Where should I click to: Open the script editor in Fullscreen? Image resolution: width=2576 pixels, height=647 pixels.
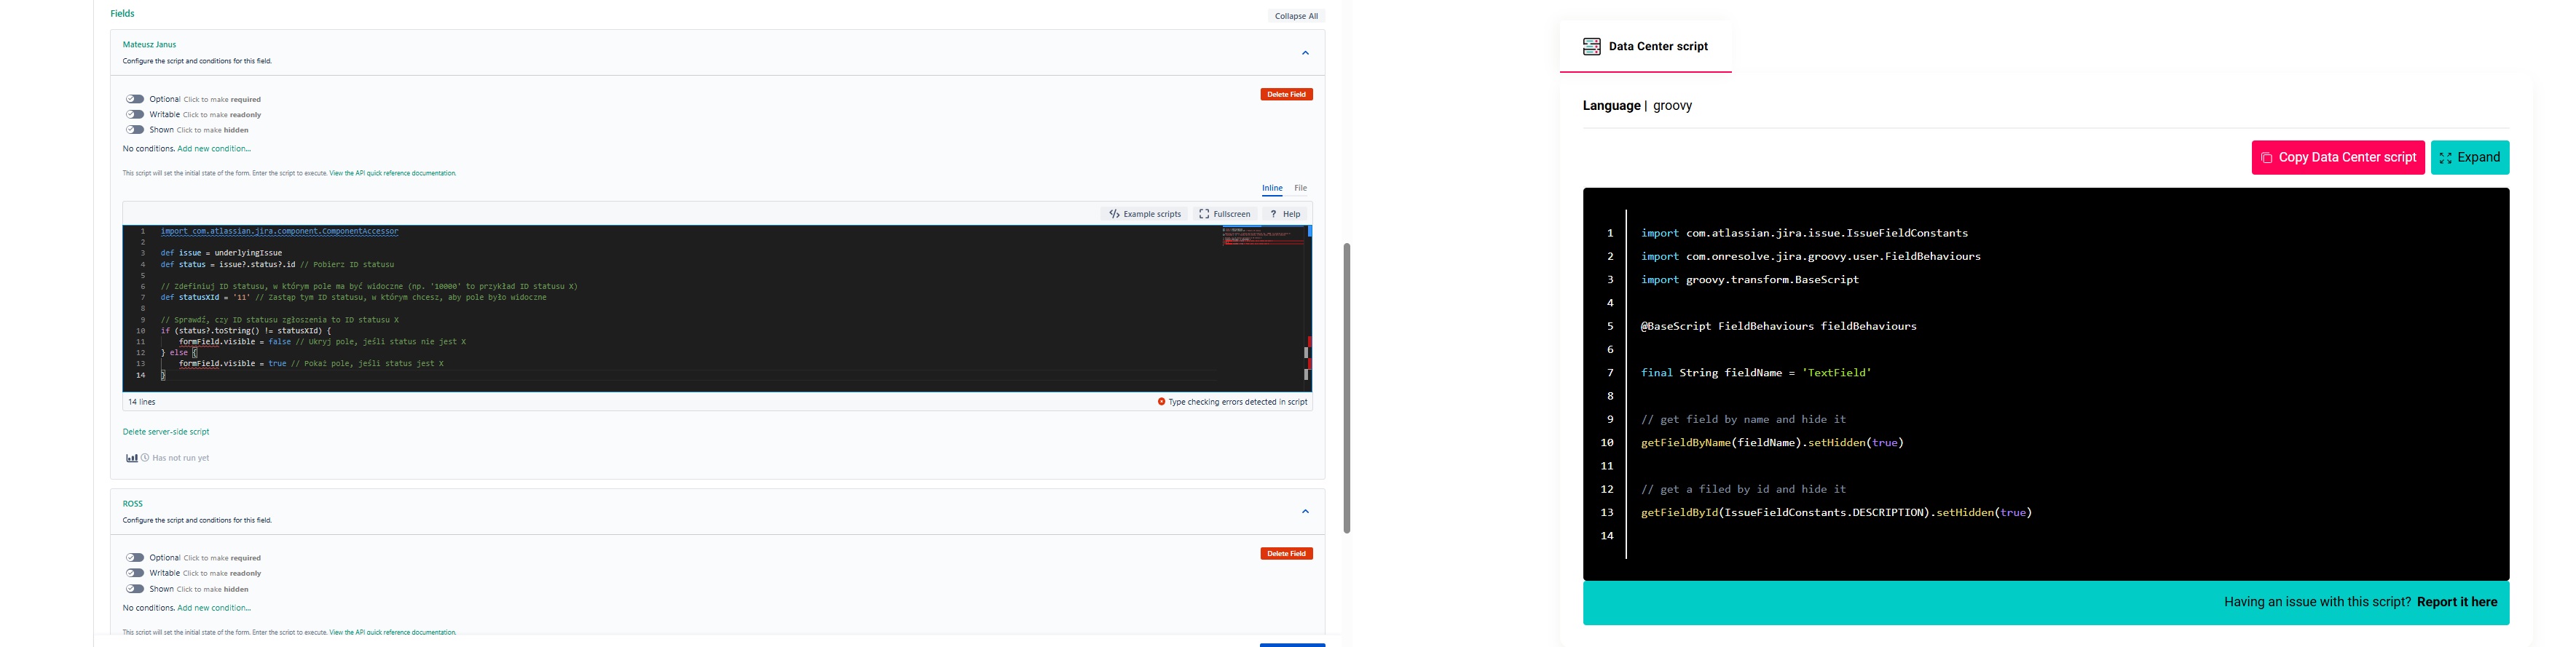click(1225, 214)
